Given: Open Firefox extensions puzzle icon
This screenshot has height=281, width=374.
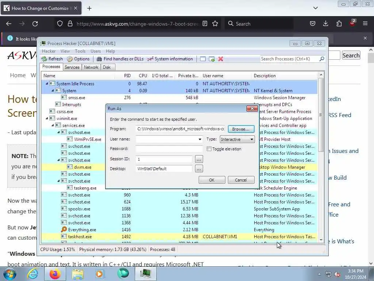Looking at the screenshot, I should [x=339, y=24].
